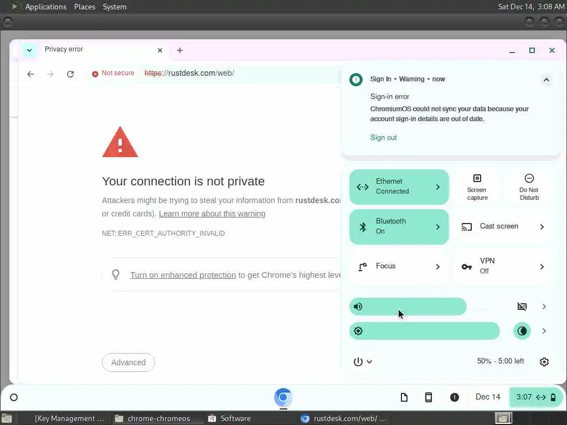Click the Focus tile
The width and height of the screenshot is (567, 425).
coord(399,266)
